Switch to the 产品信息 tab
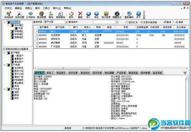The width and height of the screenshot is (191, 132). 121,73
